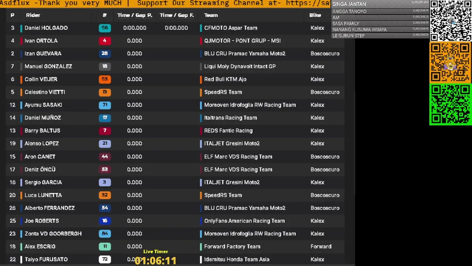The height and width of the screenshot is (266, 472).
Task: Click the Forward bike cell for Escrig
Action: coord(321,246)
